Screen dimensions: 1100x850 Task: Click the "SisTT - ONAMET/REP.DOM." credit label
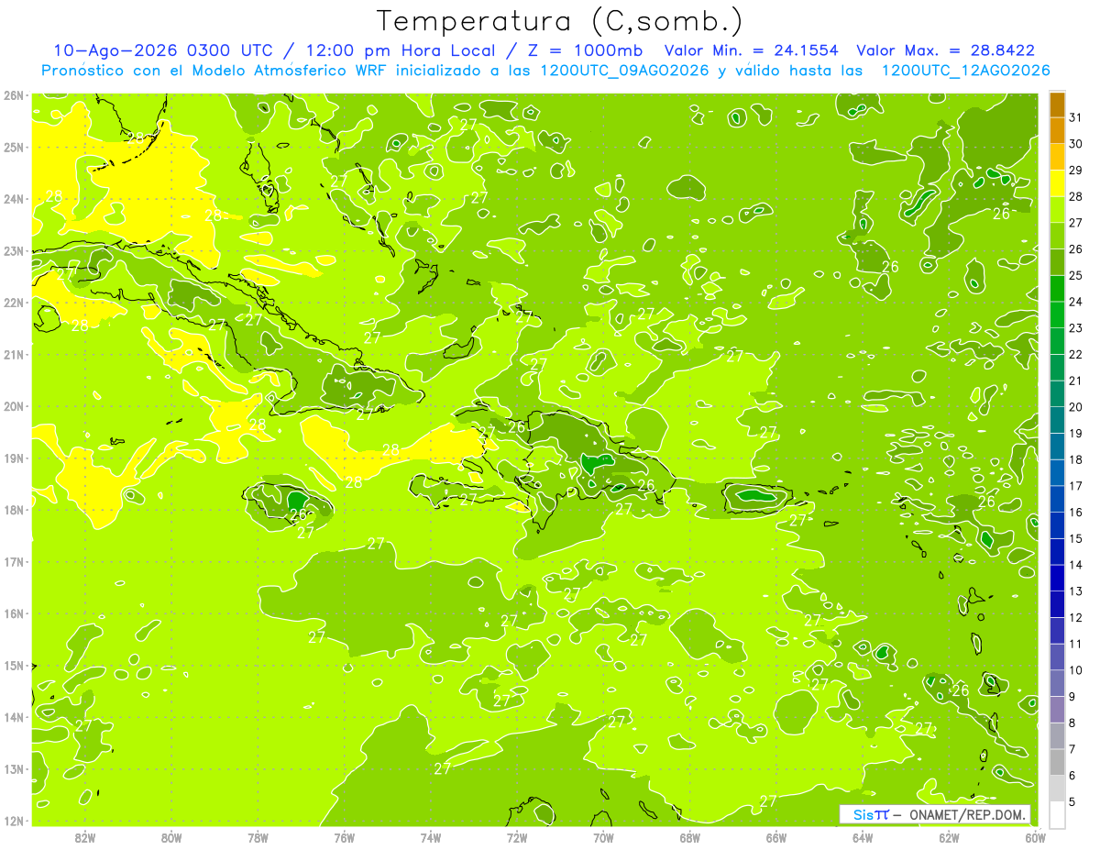pyautogui.click(x=935, y=814)
